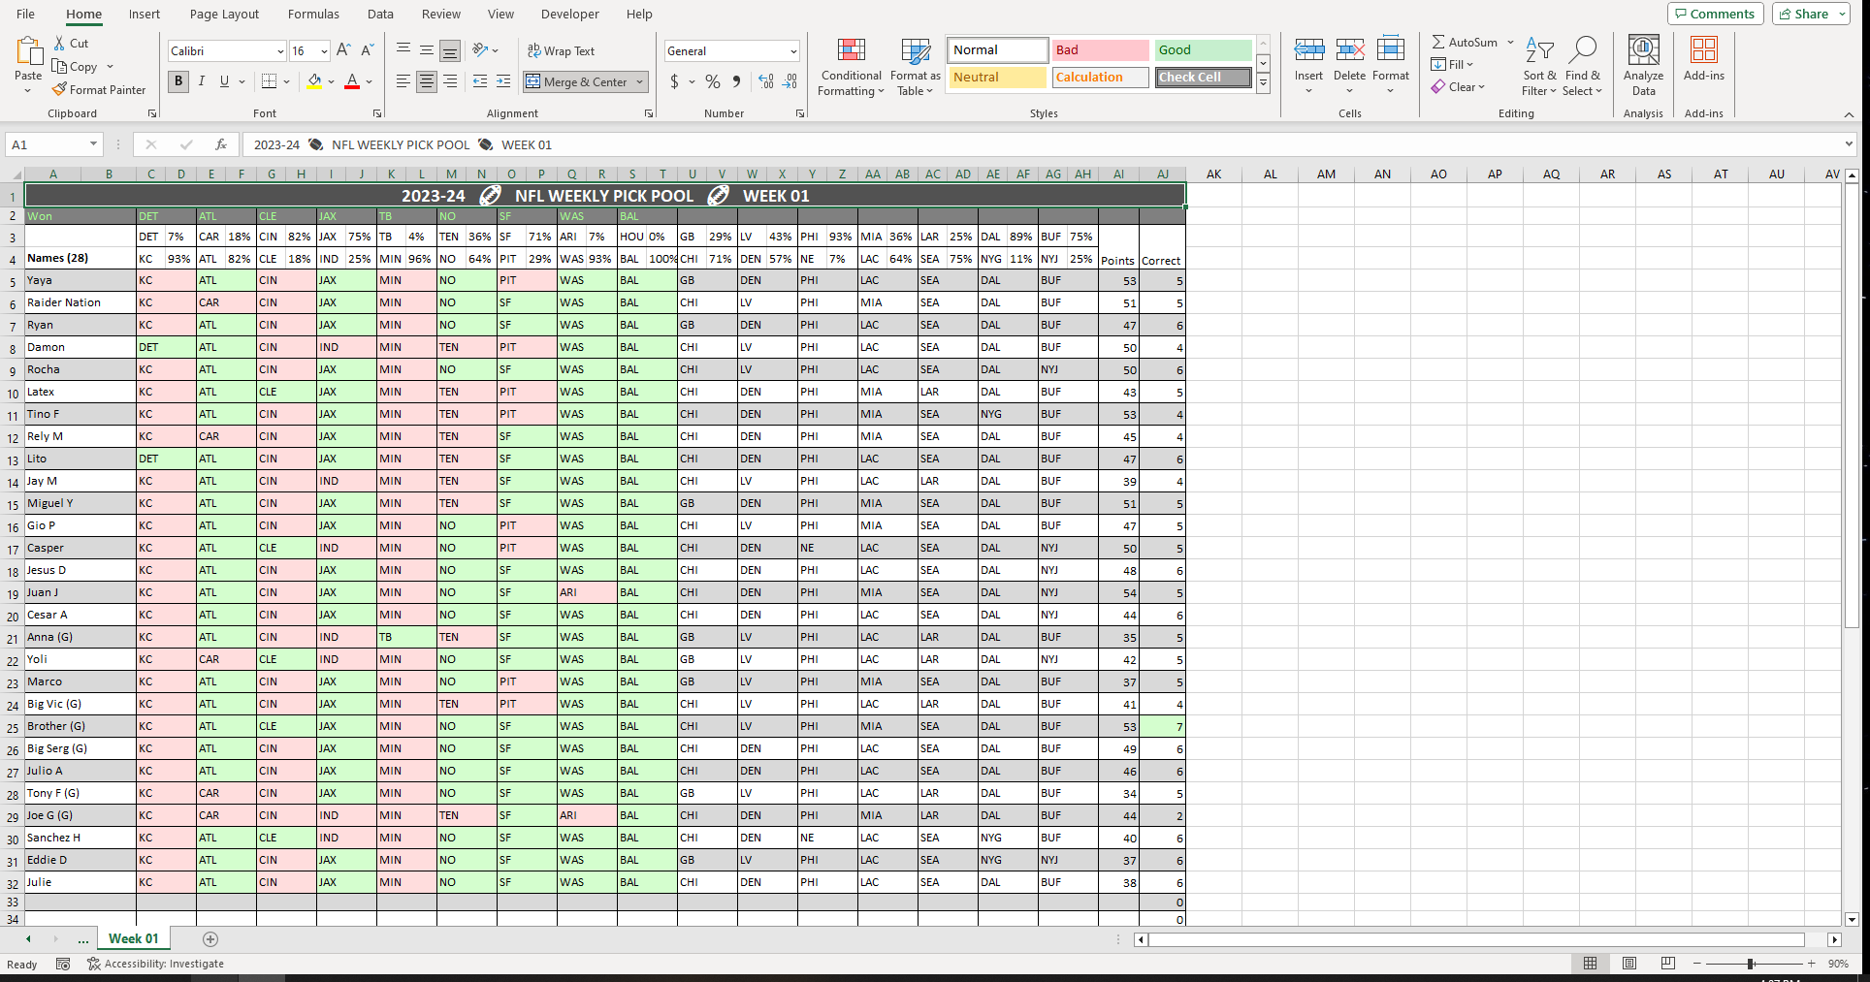Apply the Neutral cell style

997,77
